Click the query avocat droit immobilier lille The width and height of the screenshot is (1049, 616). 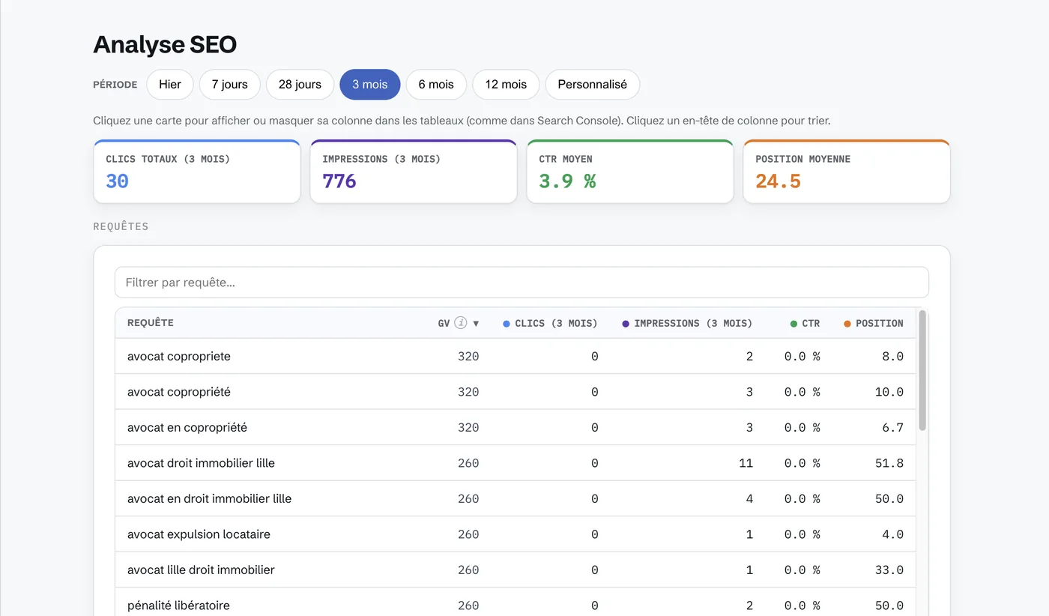(x=201, y=463)
